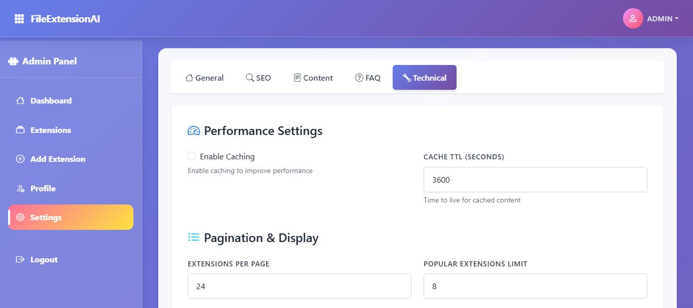Switch to the General tab

204,78
